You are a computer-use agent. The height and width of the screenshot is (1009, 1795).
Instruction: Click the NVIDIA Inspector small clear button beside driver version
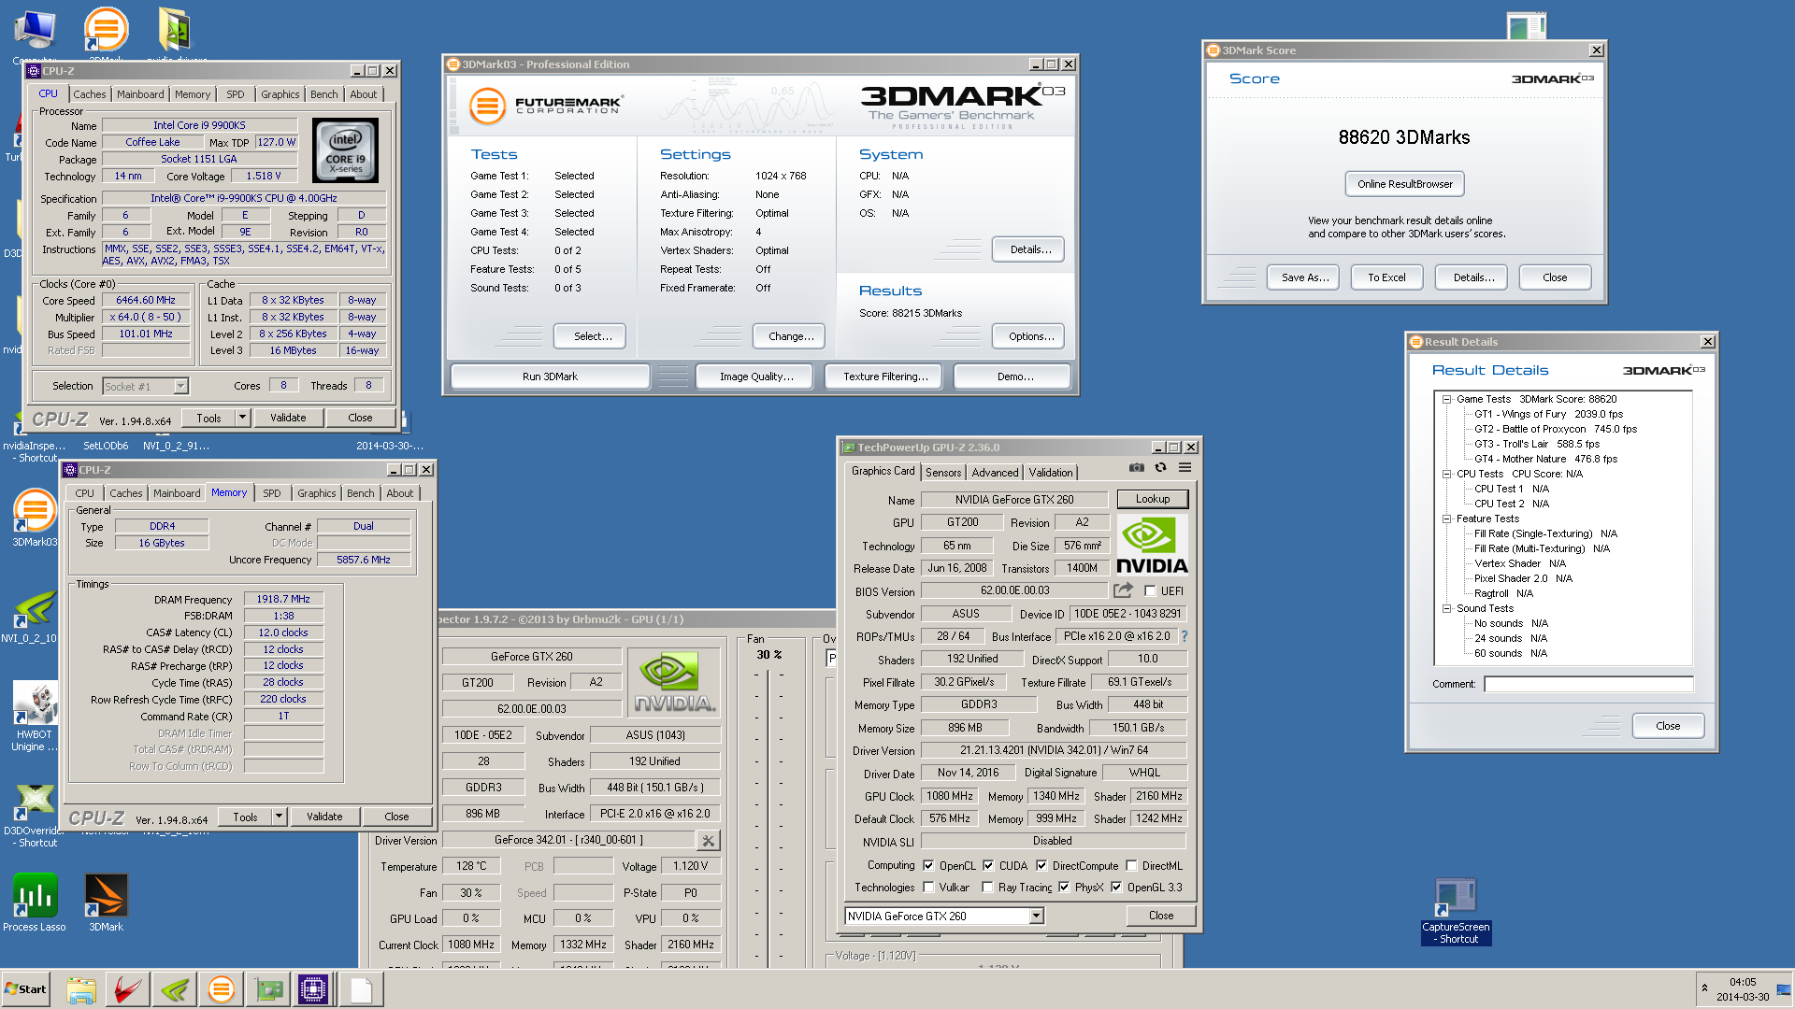[x=709, y=841]
